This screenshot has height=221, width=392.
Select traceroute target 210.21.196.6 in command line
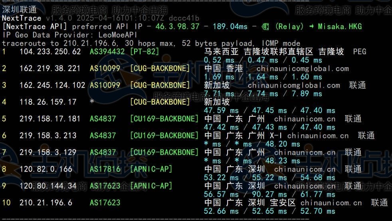pyautogui.click(x=89, y=43)
